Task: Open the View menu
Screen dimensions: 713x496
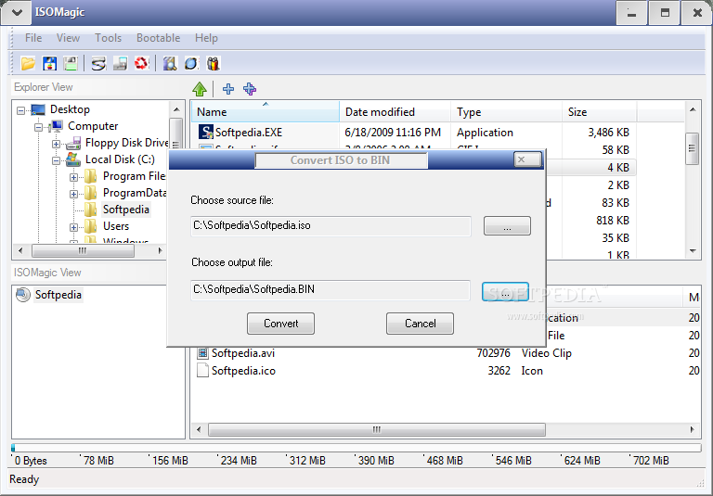Action: click(x=68, y=38)
